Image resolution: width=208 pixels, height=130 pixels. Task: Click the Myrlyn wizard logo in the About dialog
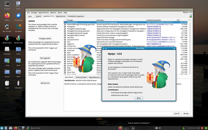pyautogui.click(x=158, y=75)
